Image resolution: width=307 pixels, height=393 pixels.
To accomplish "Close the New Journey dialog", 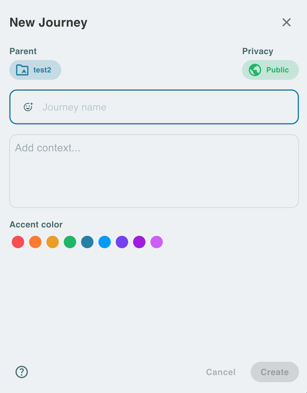I will pos(287,22).
